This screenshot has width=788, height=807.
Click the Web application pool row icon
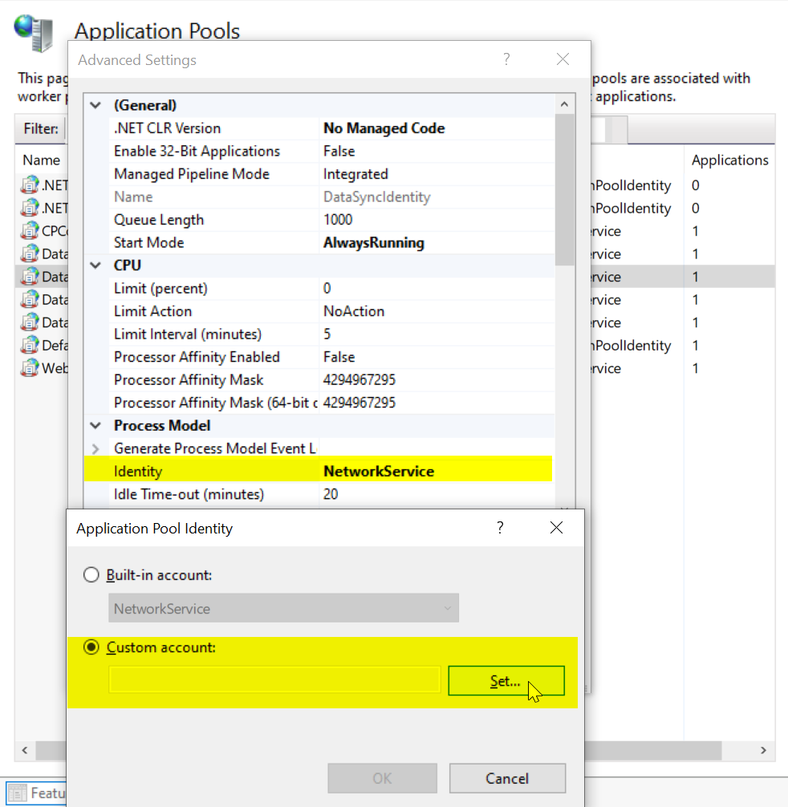(30, 368)
